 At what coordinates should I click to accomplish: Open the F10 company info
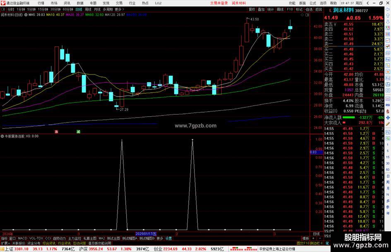click(290, 10)
